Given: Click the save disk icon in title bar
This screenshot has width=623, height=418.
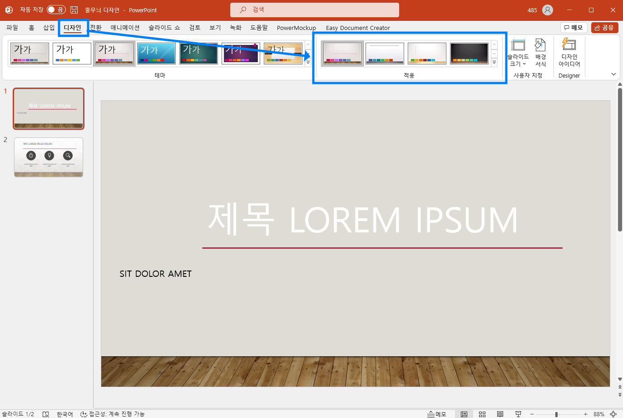Looking at the screenshot, I should point(74,10).
